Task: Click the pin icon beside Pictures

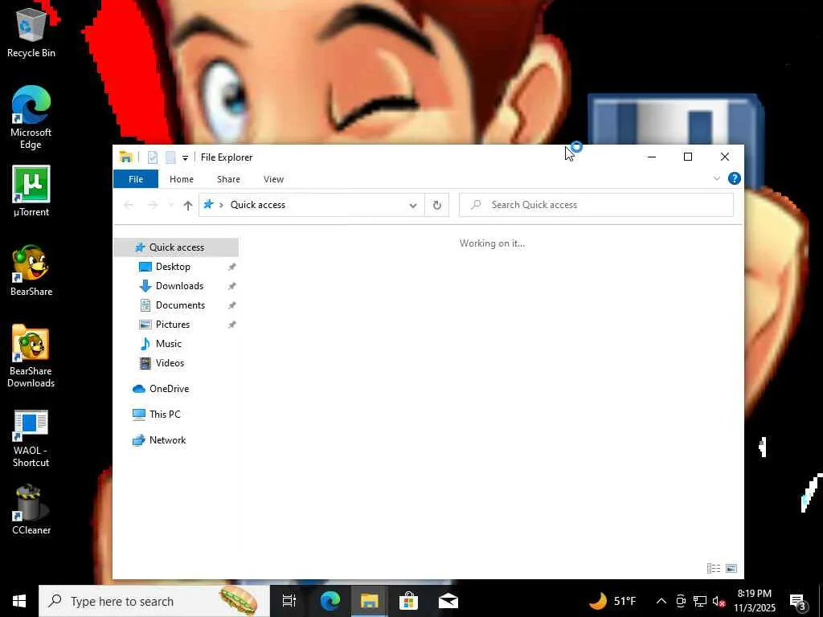Action: click(x=232, y=325)
